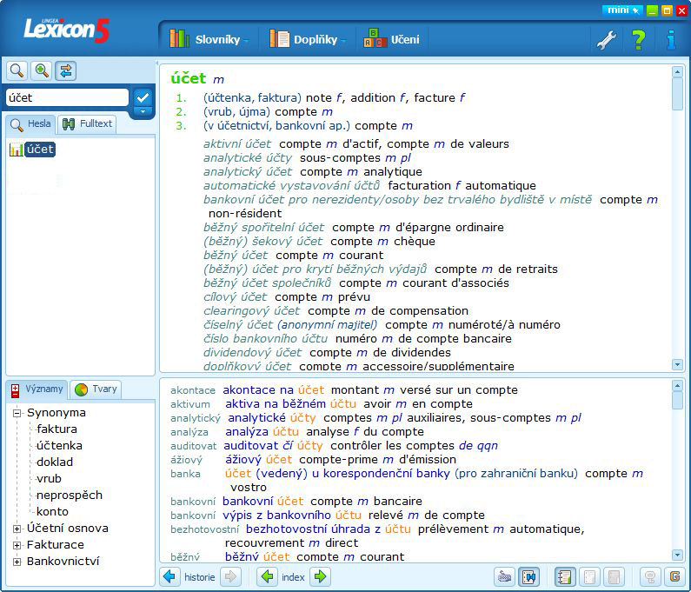Toggle the swap translation direction icon
This screenshot has height=592, width=691.
[66, 70]
